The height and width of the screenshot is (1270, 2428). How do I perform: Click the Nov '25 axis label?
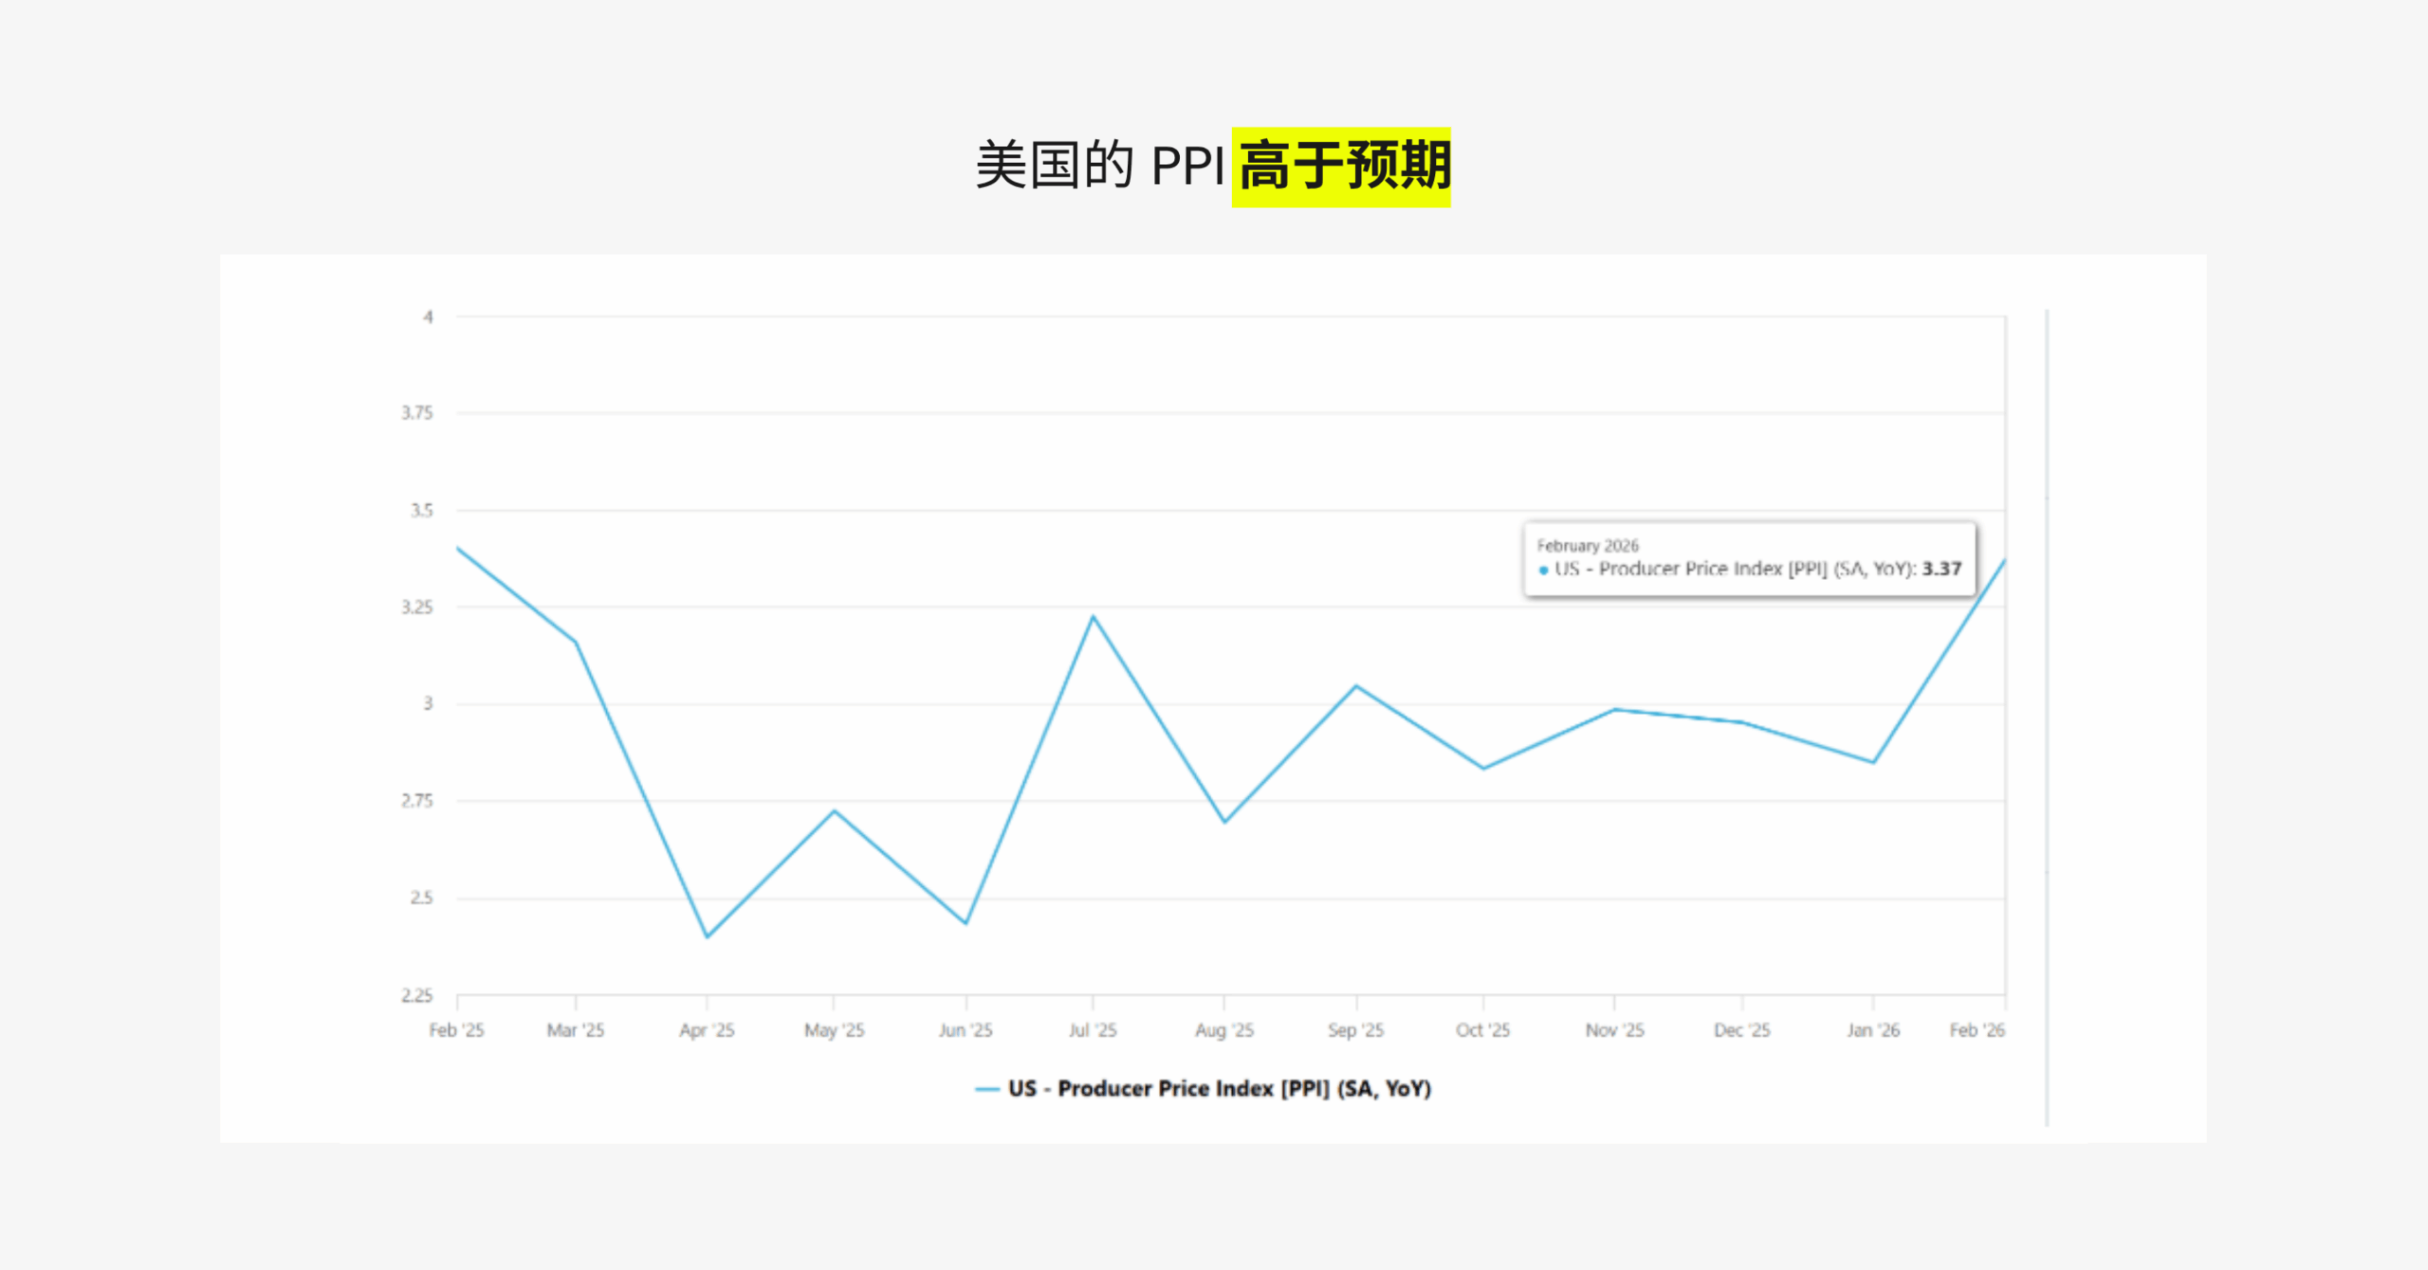(x=1614, y=1030)
